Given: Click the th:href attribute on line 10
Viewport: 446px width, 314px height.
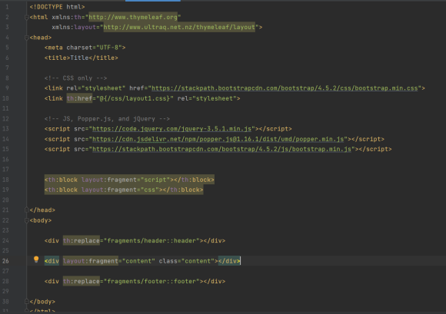Looking at the screenshot, I should 79,98.
